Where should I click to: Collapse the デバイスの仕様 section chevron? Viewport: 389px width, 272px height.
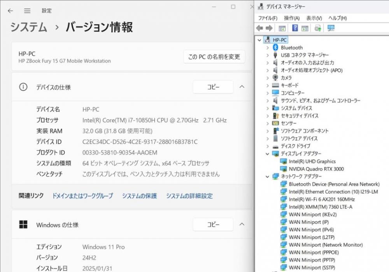click(242, 87)
